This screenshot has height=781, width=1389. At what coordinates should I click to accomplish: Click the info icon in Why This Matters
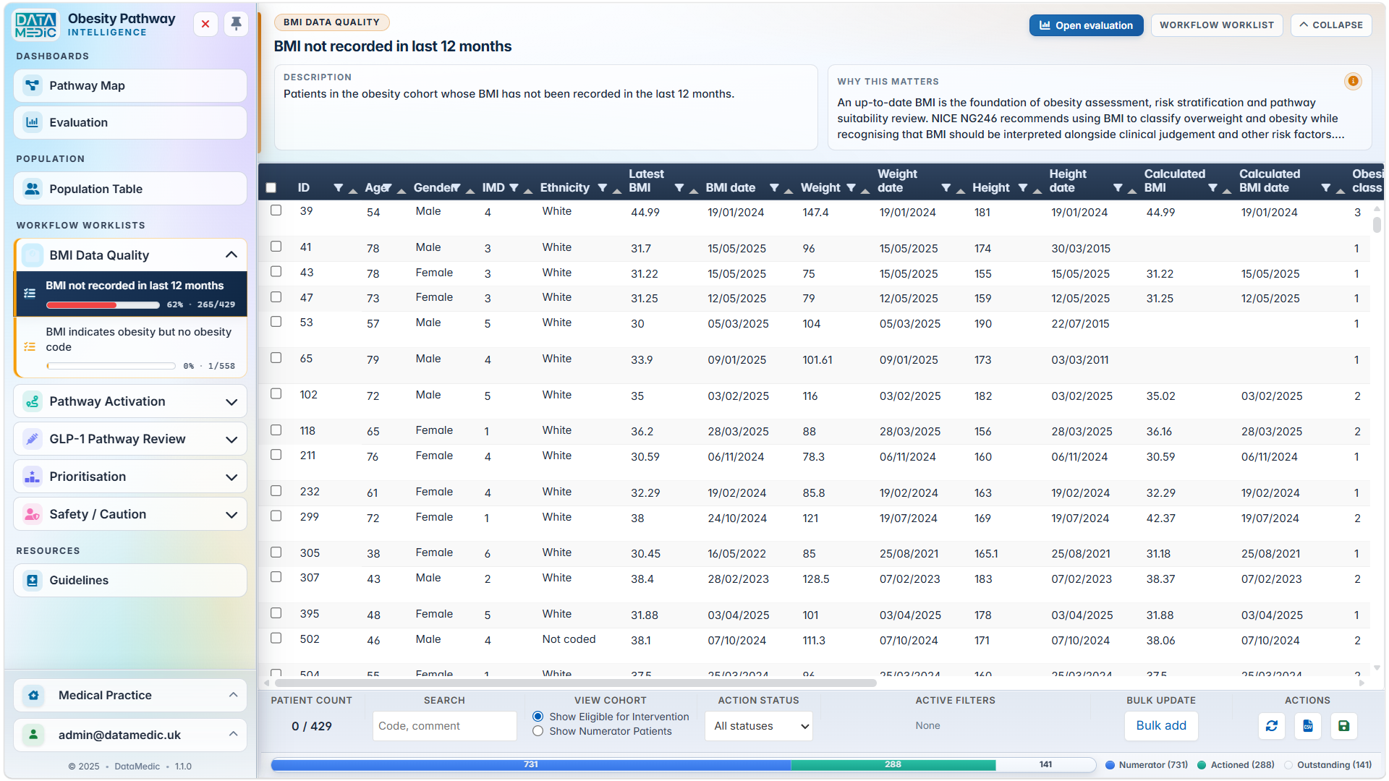(x=1353, y=81)
